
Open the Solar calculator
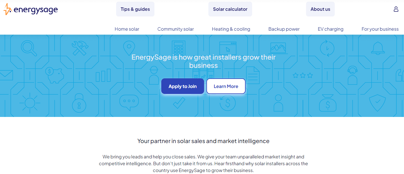(230, 9)
